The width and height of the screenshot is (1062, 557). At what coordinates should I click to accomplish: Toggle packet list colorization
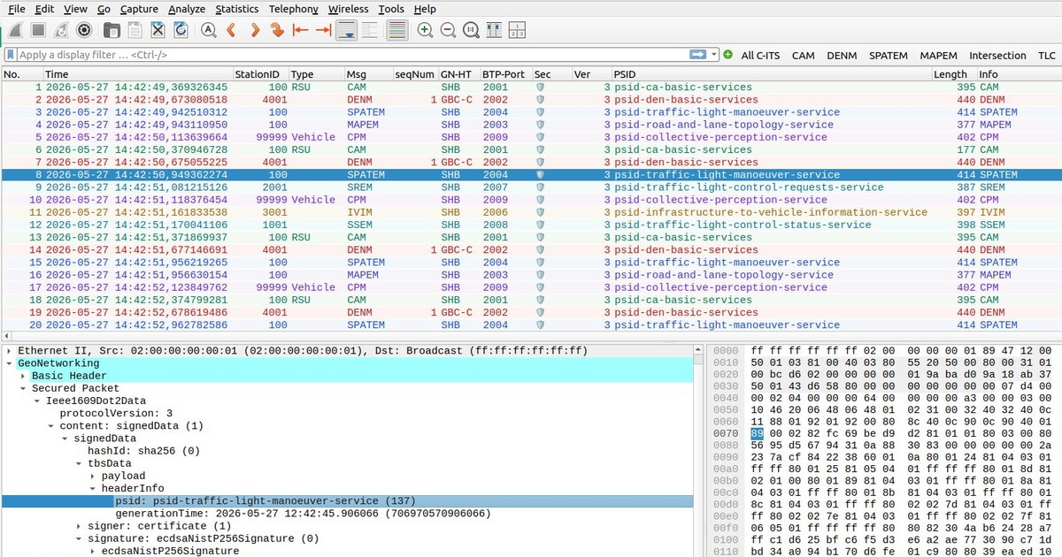pyautogui.click(x=397, y=31)
